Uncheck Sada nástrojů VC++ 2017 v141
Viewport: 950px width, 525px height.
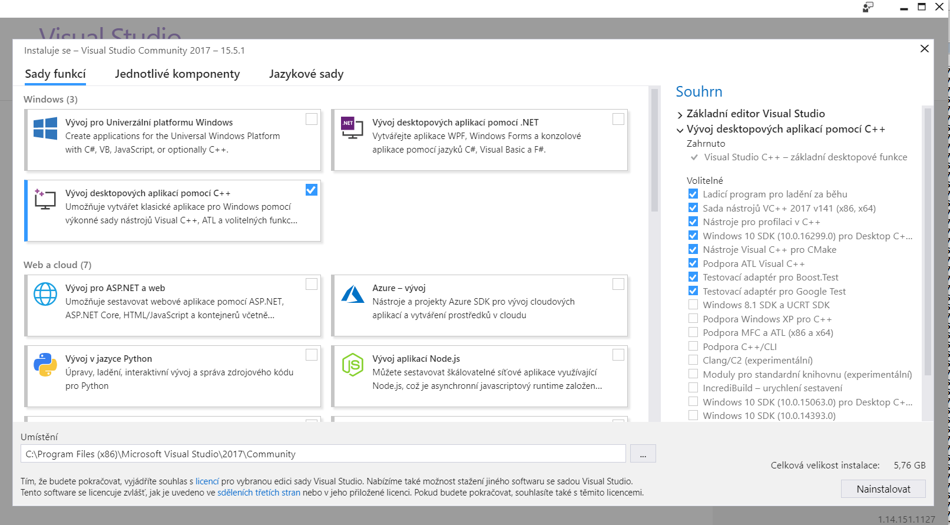[693, 208]
